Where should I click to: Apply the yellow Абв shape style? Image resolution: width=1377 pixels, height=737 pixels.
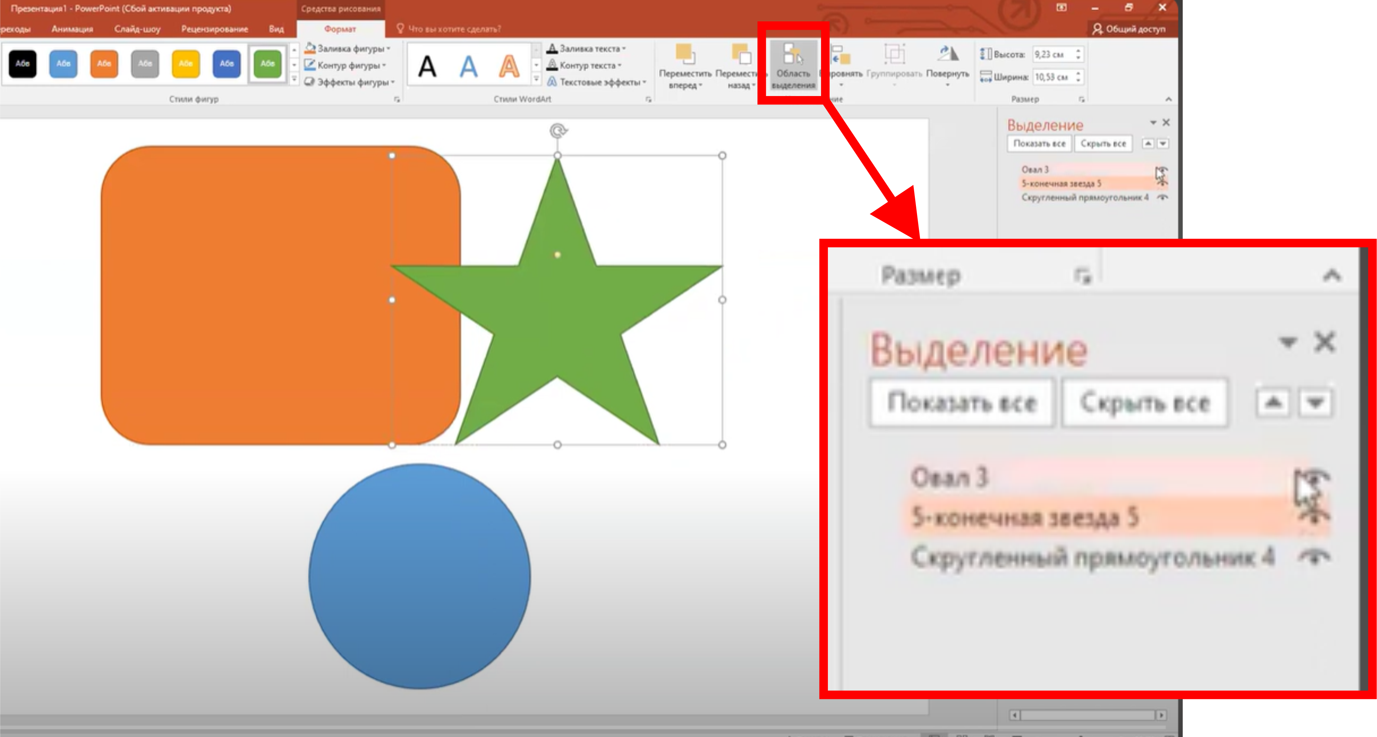tap(186, 64)
